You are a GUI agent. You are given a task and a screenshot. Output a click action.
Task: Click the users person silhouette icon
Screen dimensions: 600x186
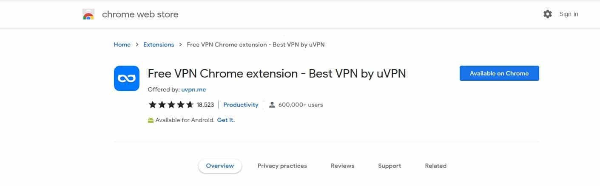[272, 105]
